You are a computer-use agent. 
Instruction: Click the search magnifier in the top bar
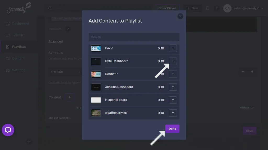(x=49, y=8)
